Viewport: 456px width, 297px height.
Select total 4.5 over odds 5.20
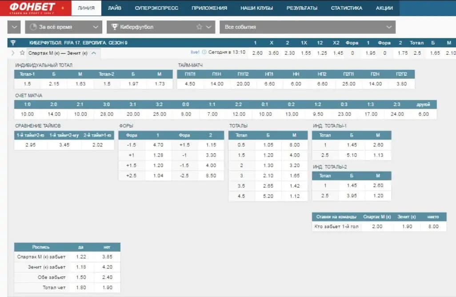click(268, 196)
